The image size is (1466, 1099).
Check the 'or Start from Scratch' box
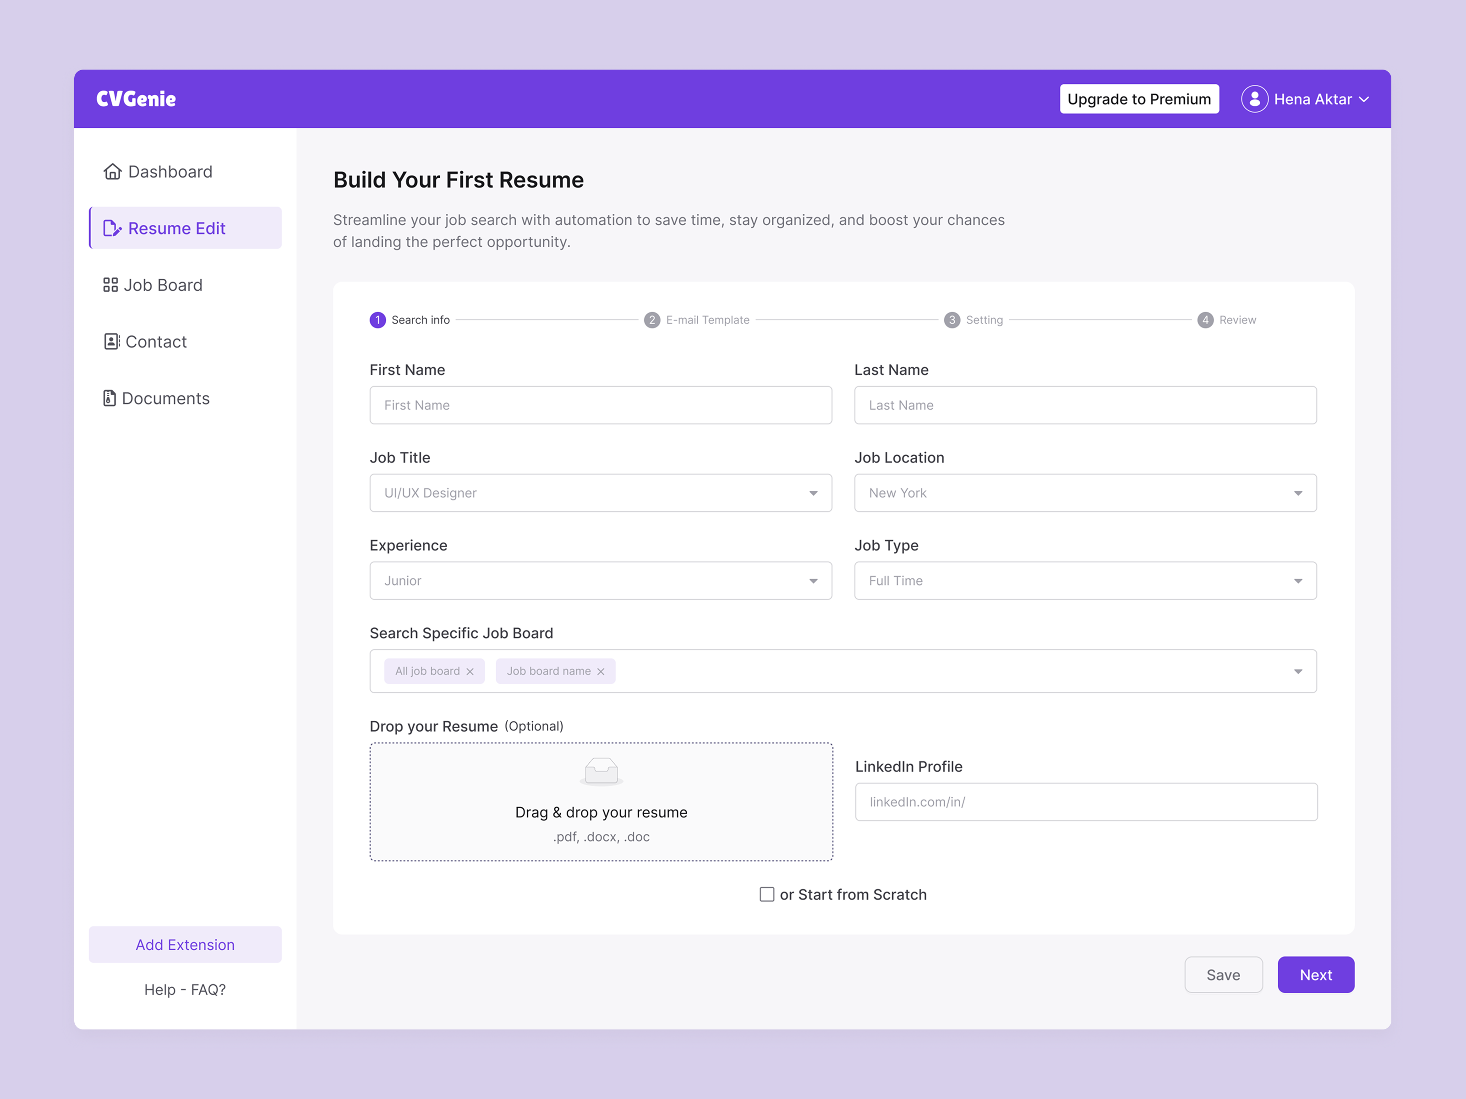coord(767,894)
